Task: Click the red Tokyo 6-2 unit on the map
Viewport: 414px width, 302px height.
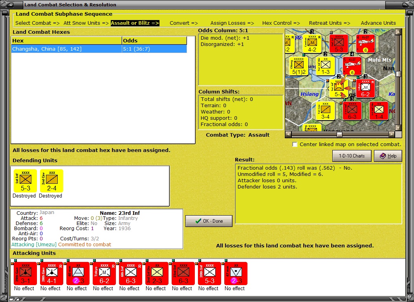Action: click(x=365, y=88)
